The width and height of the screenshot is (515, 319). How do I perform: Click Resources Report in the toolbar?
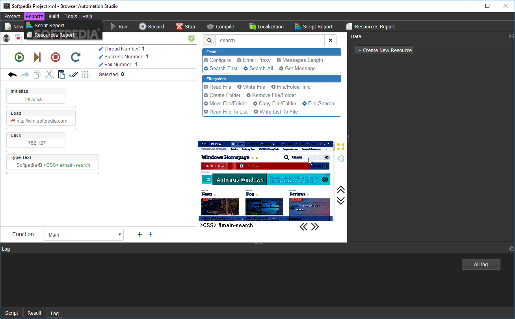(370, 26)
